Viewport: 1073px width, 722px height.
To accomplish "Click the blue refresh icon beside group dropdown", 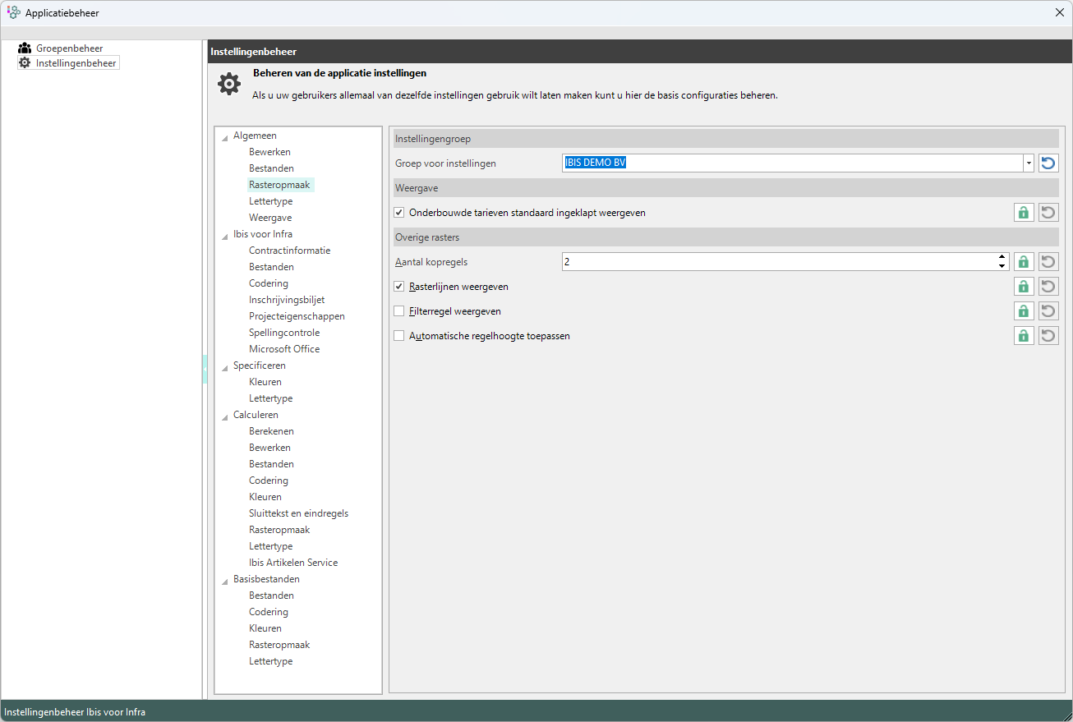I will click(x=1048, y=163).
